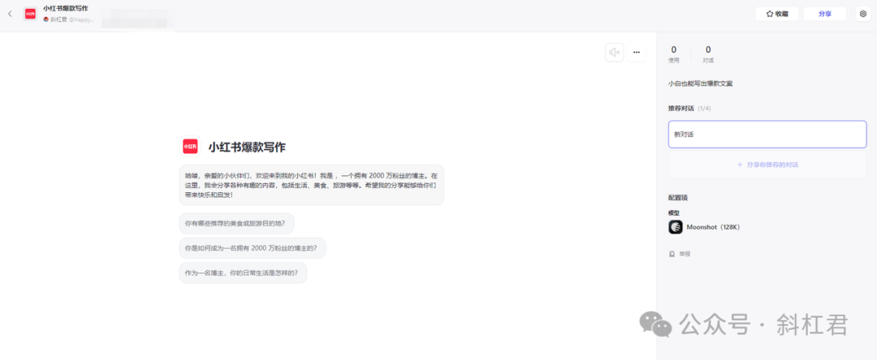Click the 新对话 input field
This screenshot has width=877, height=360.
767,135
